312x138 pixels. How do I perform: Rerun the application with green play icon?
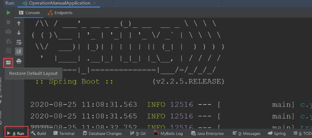(8, 13)
